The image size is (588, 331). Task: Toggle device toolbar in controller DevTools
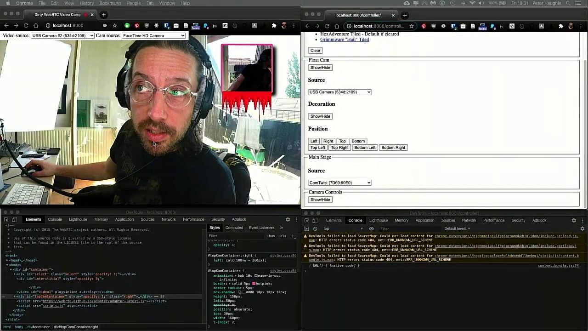click(315, 220)
